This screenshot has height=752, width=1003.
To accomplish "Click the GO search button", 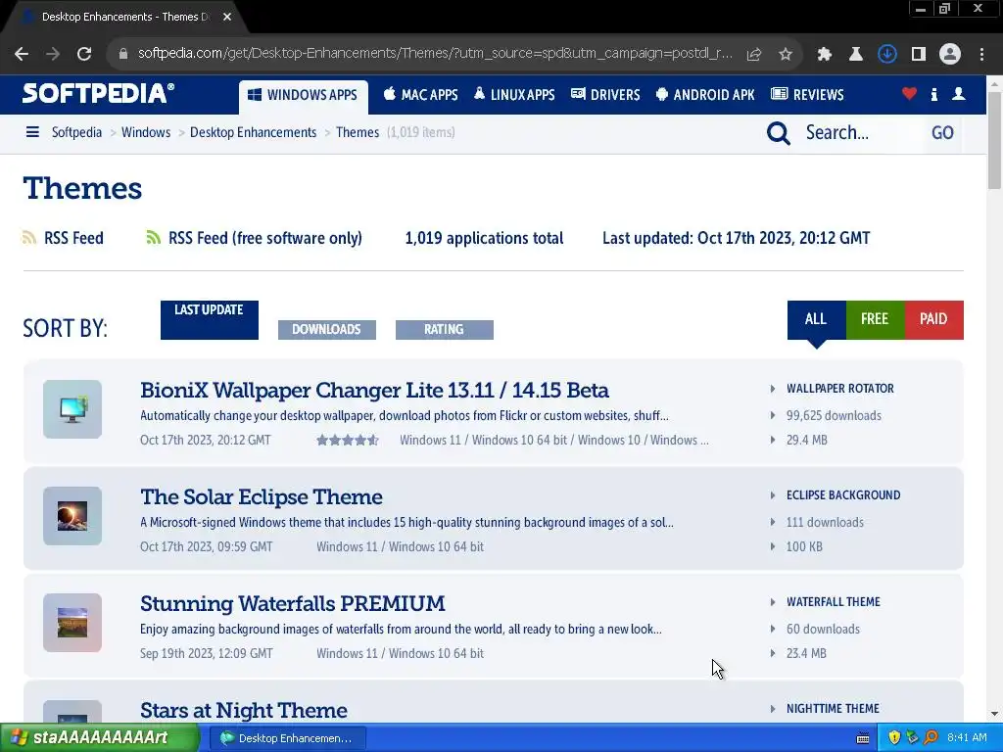I will pyautogui.click(x=942, y=133).
